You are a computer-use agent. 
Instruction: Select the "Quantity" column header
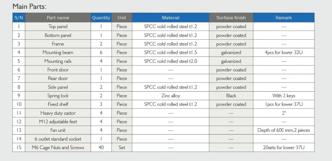[101, 18]
